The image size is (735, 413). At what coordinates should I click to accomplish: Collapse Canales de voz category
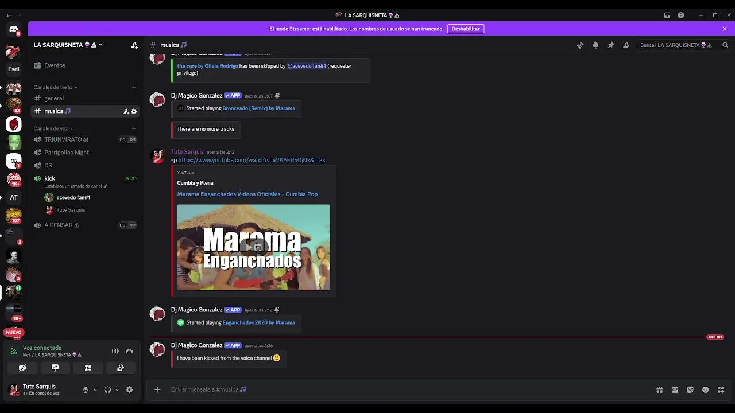click(x=53, y=128)
